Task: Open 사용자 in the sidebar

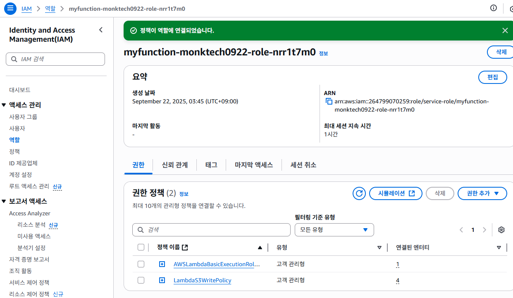Action: (x=17, y=129)
